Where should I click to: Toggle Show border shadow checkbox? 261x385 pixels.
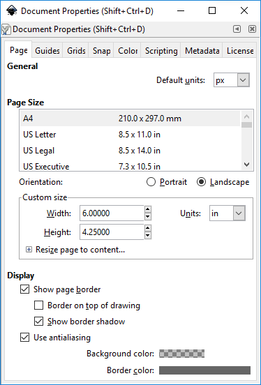[x=38, y=322]
